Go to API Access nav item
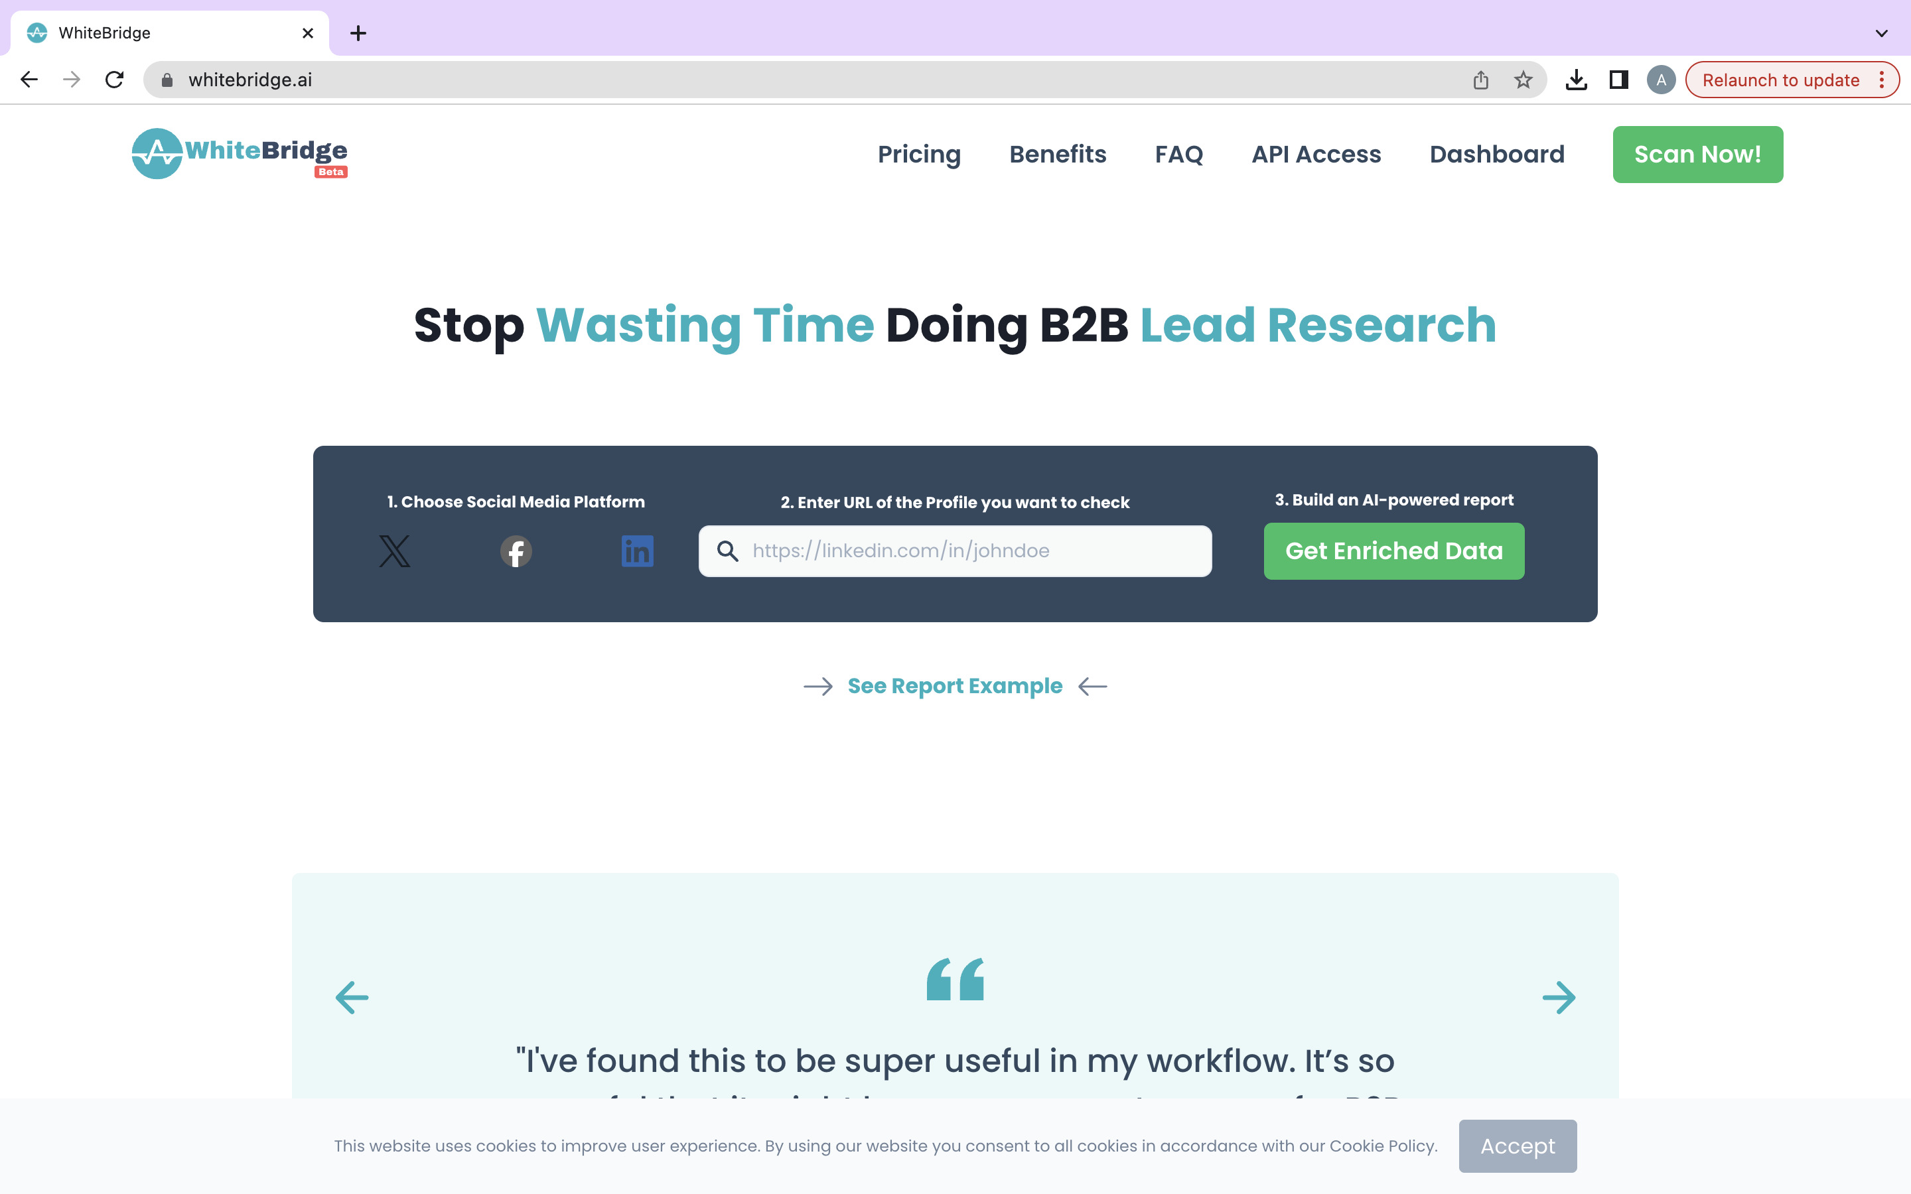 click(1316, 154)
